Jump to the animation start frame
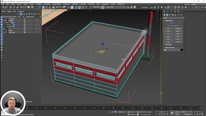The width and height of the screenshot is (206, 116). coord(157,112)
